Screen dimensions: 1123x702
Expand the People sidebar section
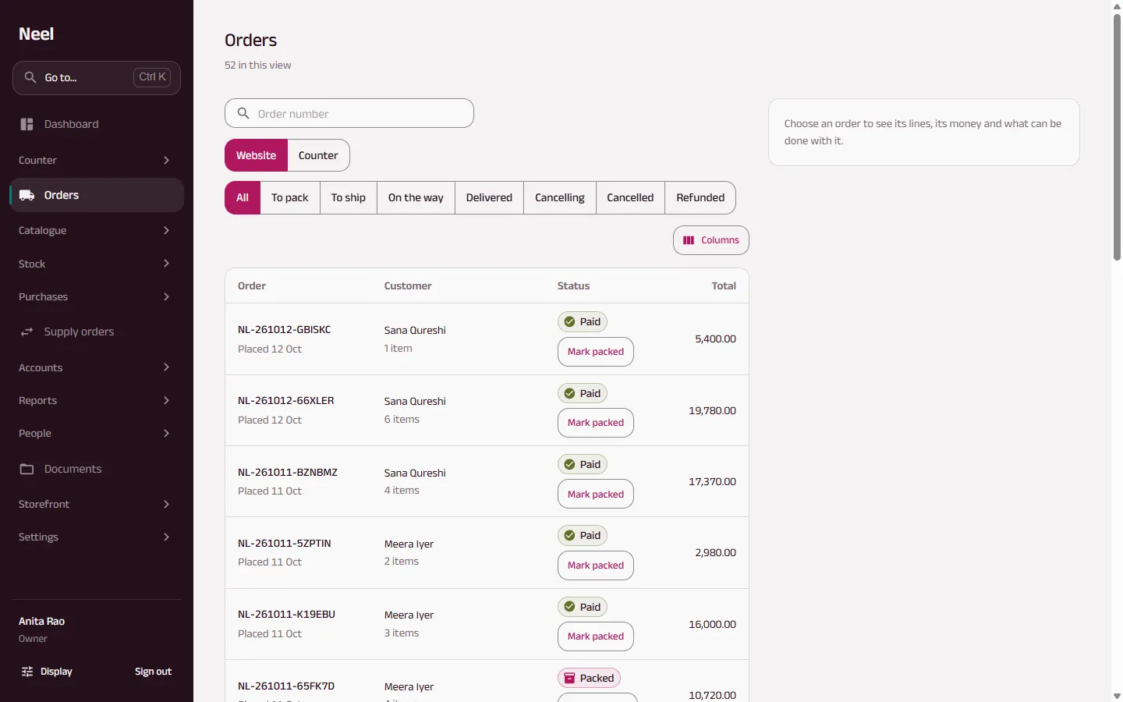click(97, 433)
